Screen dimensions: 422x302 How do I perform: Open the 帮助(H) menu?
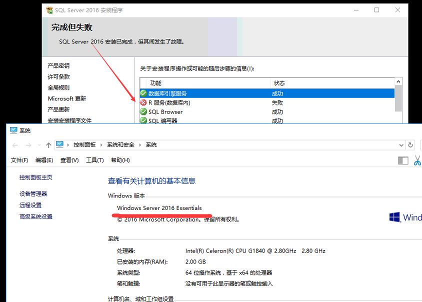click(120, 160)
